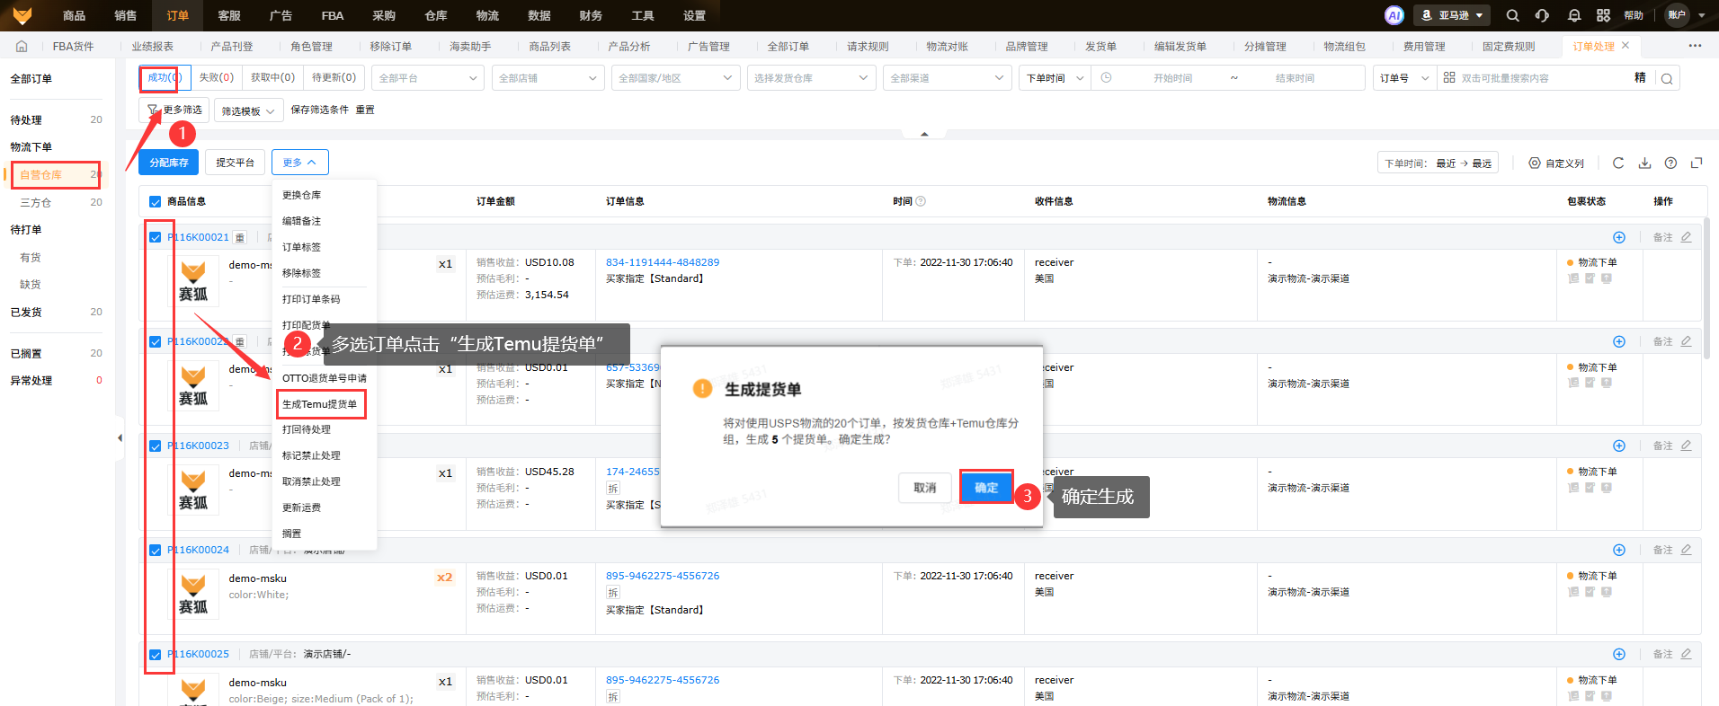The height and width of the screenshot is (706, 1719).
Task: Click the AI assistant icon
Action: (1394, 15)
